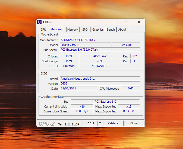Select Current Link Speed 8.0 GT/s
The height and width of the screenshot is (149, 183).
[x=82, y=111]
